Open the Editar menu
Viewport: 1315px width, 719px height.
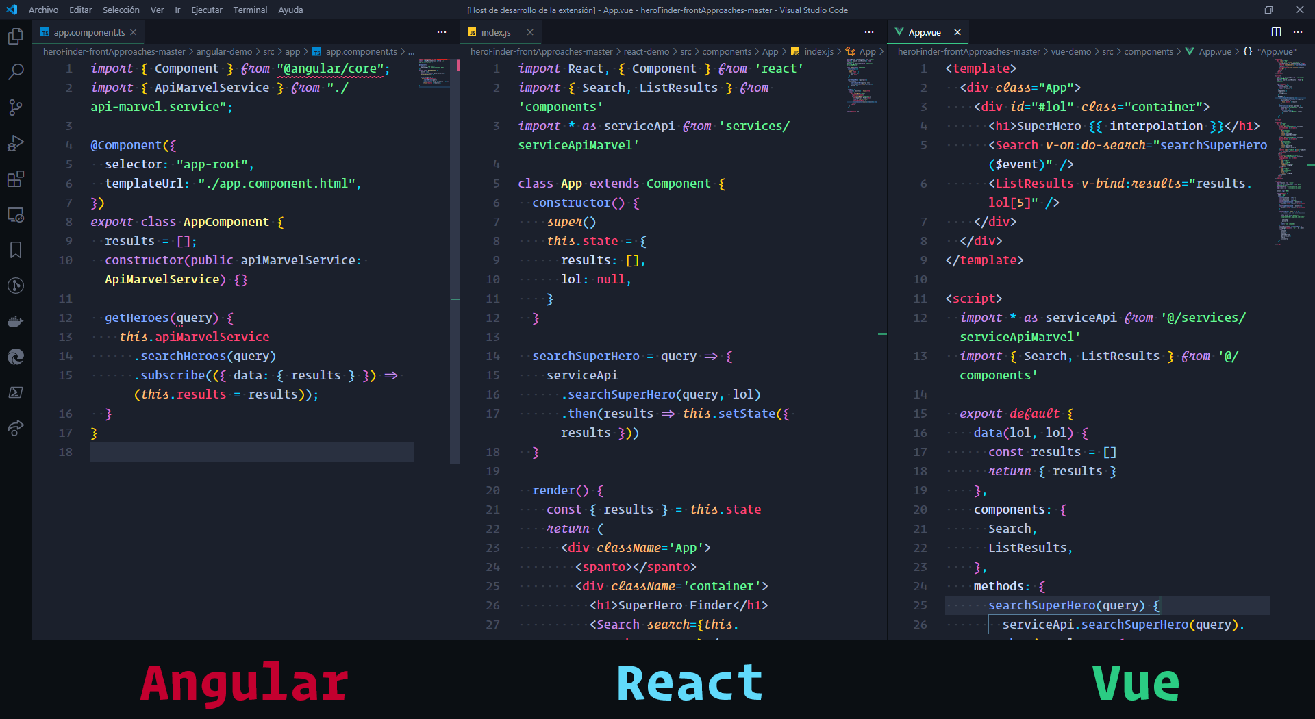(80, 10)
